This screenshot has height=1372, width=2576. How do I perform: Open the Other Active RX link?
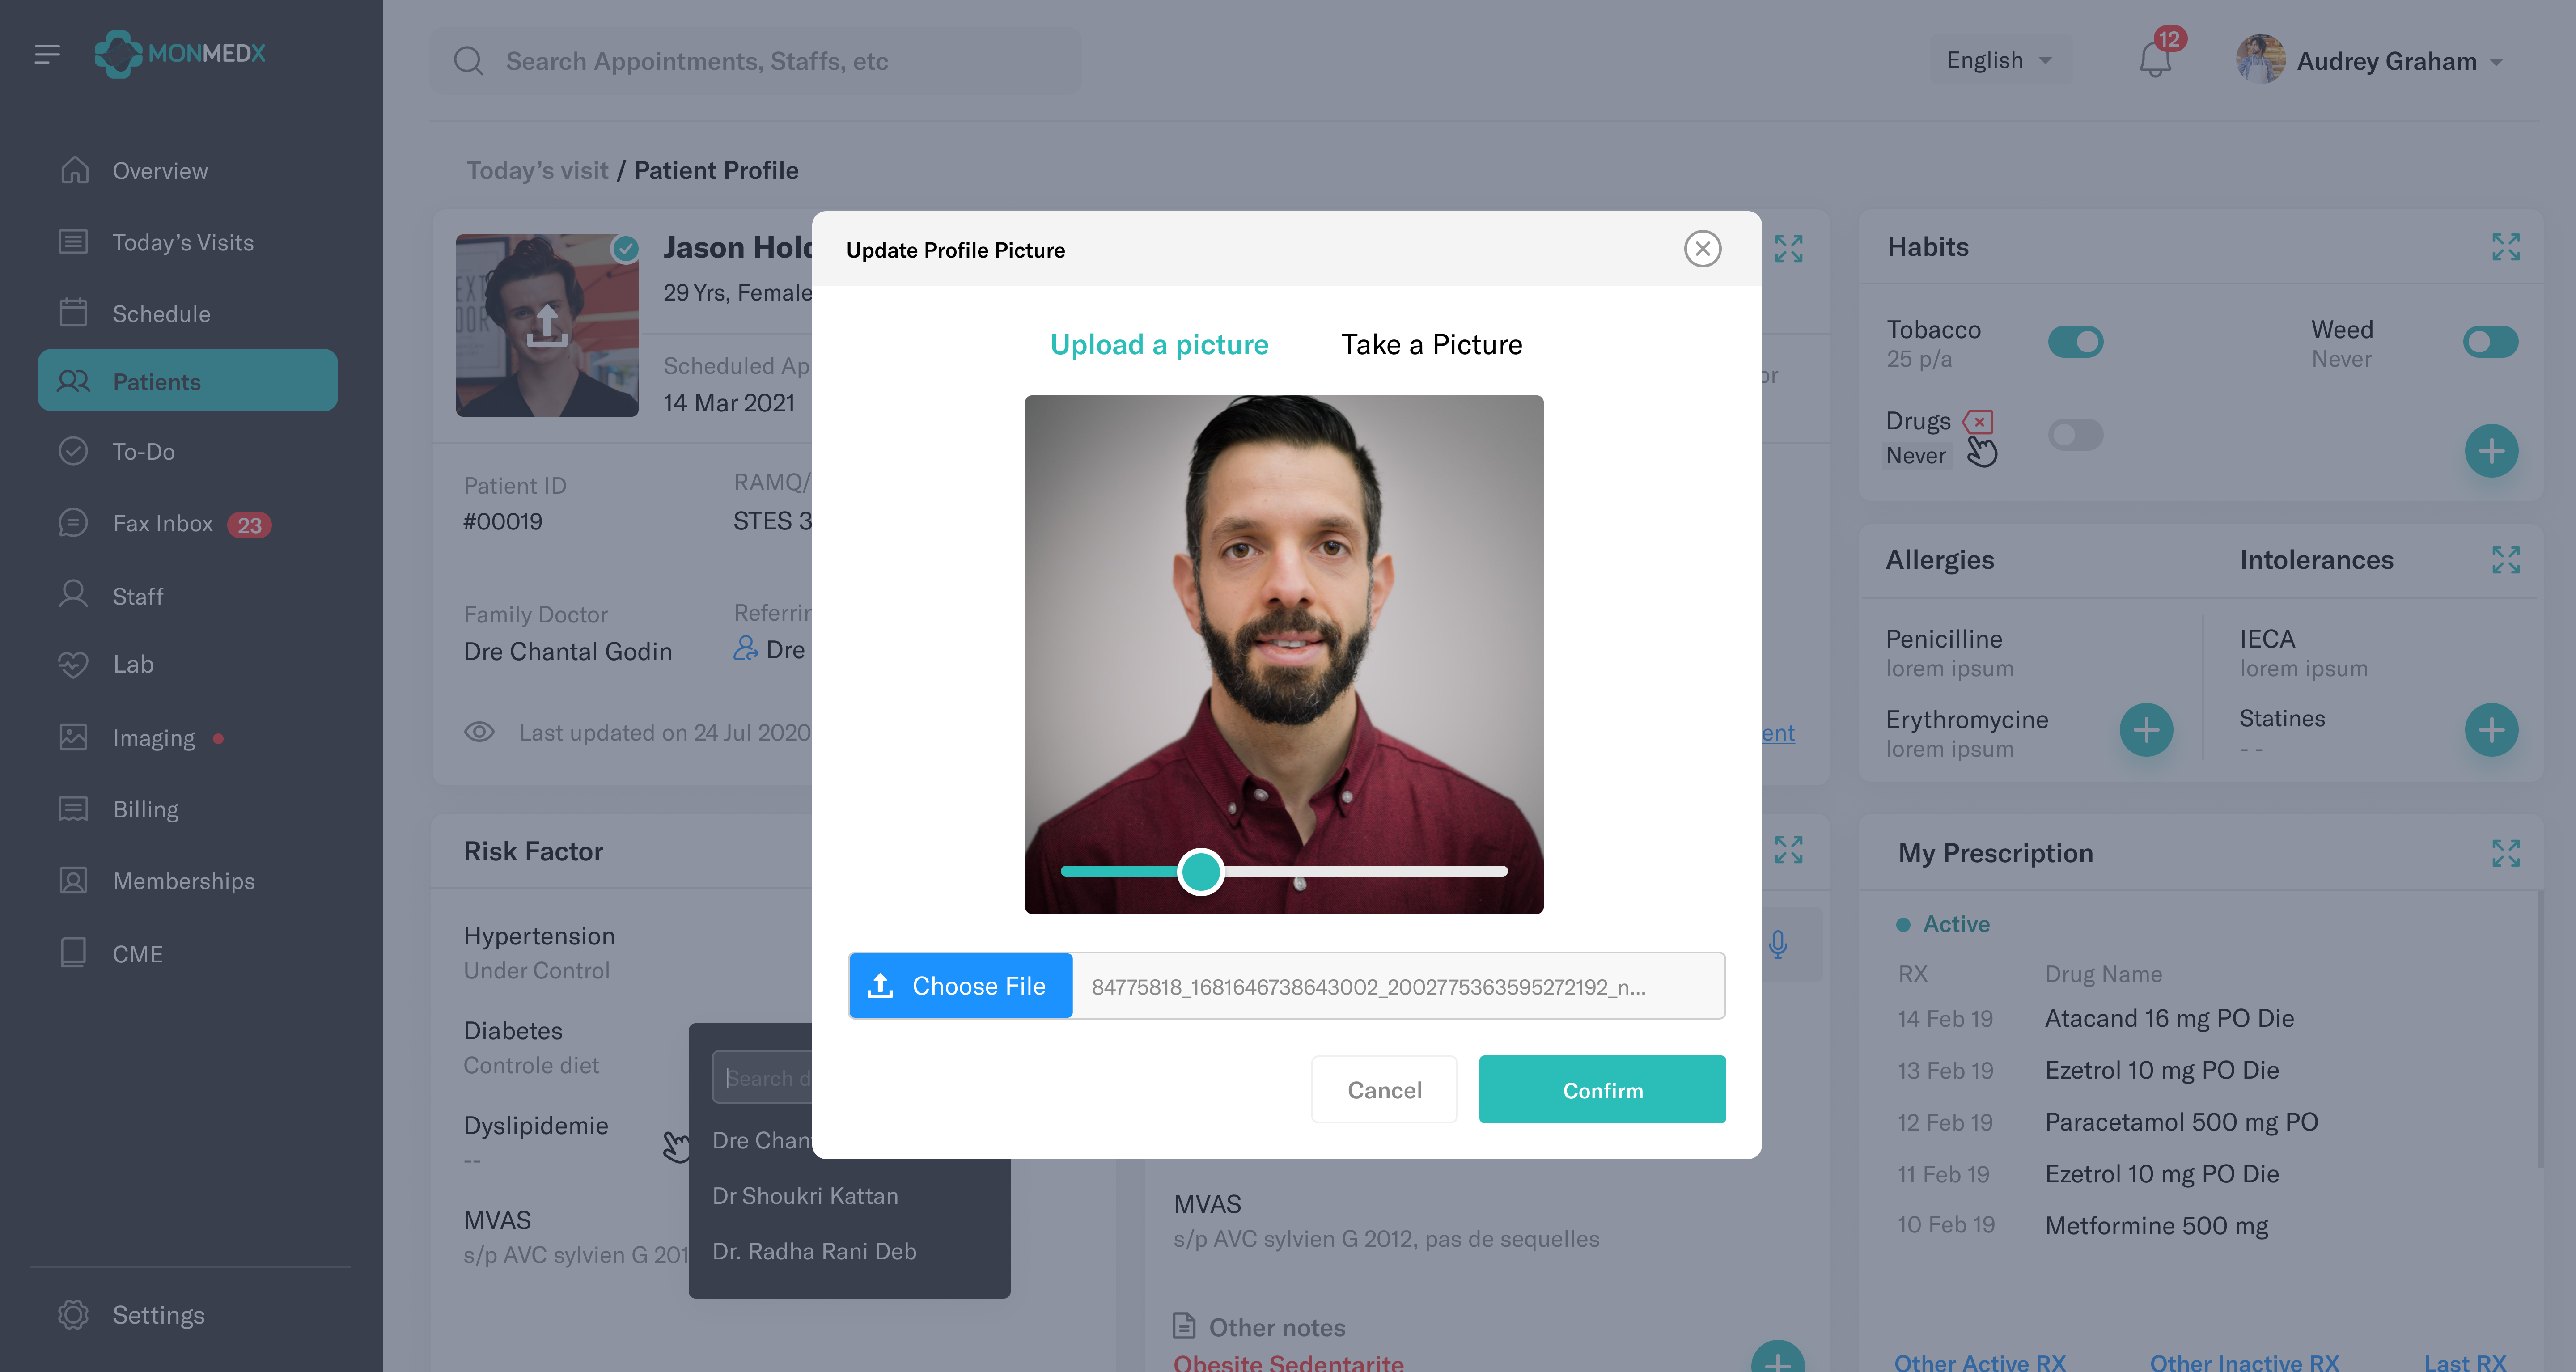pos(1979,1362)
